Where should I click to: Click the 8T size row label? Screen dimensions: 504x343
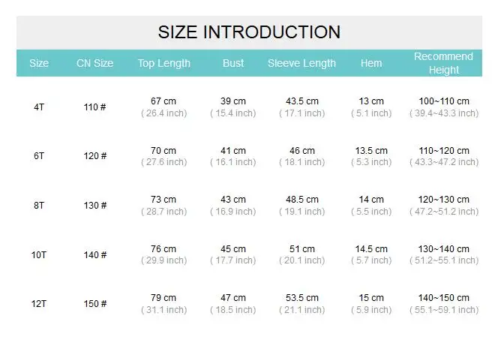point(39,206)
